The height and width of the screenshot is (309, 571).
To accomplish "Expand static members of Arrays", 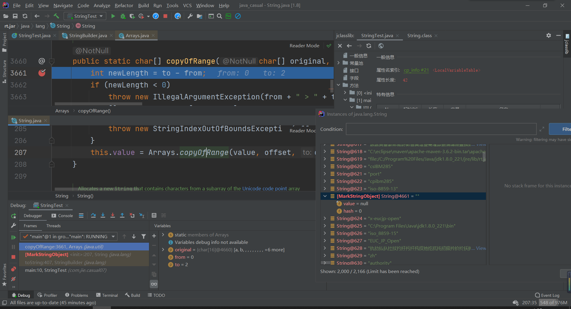I will tap(163, 235).
